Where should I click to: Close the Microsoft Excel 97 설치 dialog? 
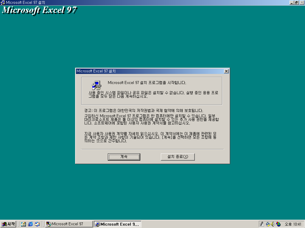click(x=226, y=71)
